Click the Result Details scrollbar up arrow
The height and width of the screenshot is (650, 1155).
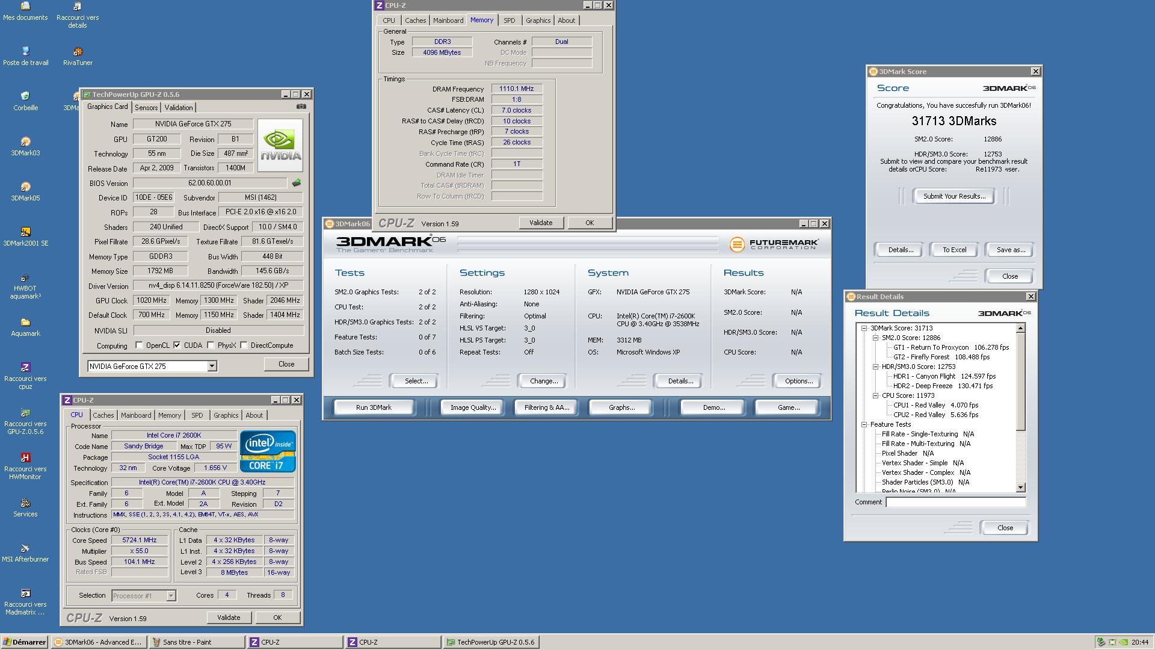pyautogui.click(x=1020, y=328)
